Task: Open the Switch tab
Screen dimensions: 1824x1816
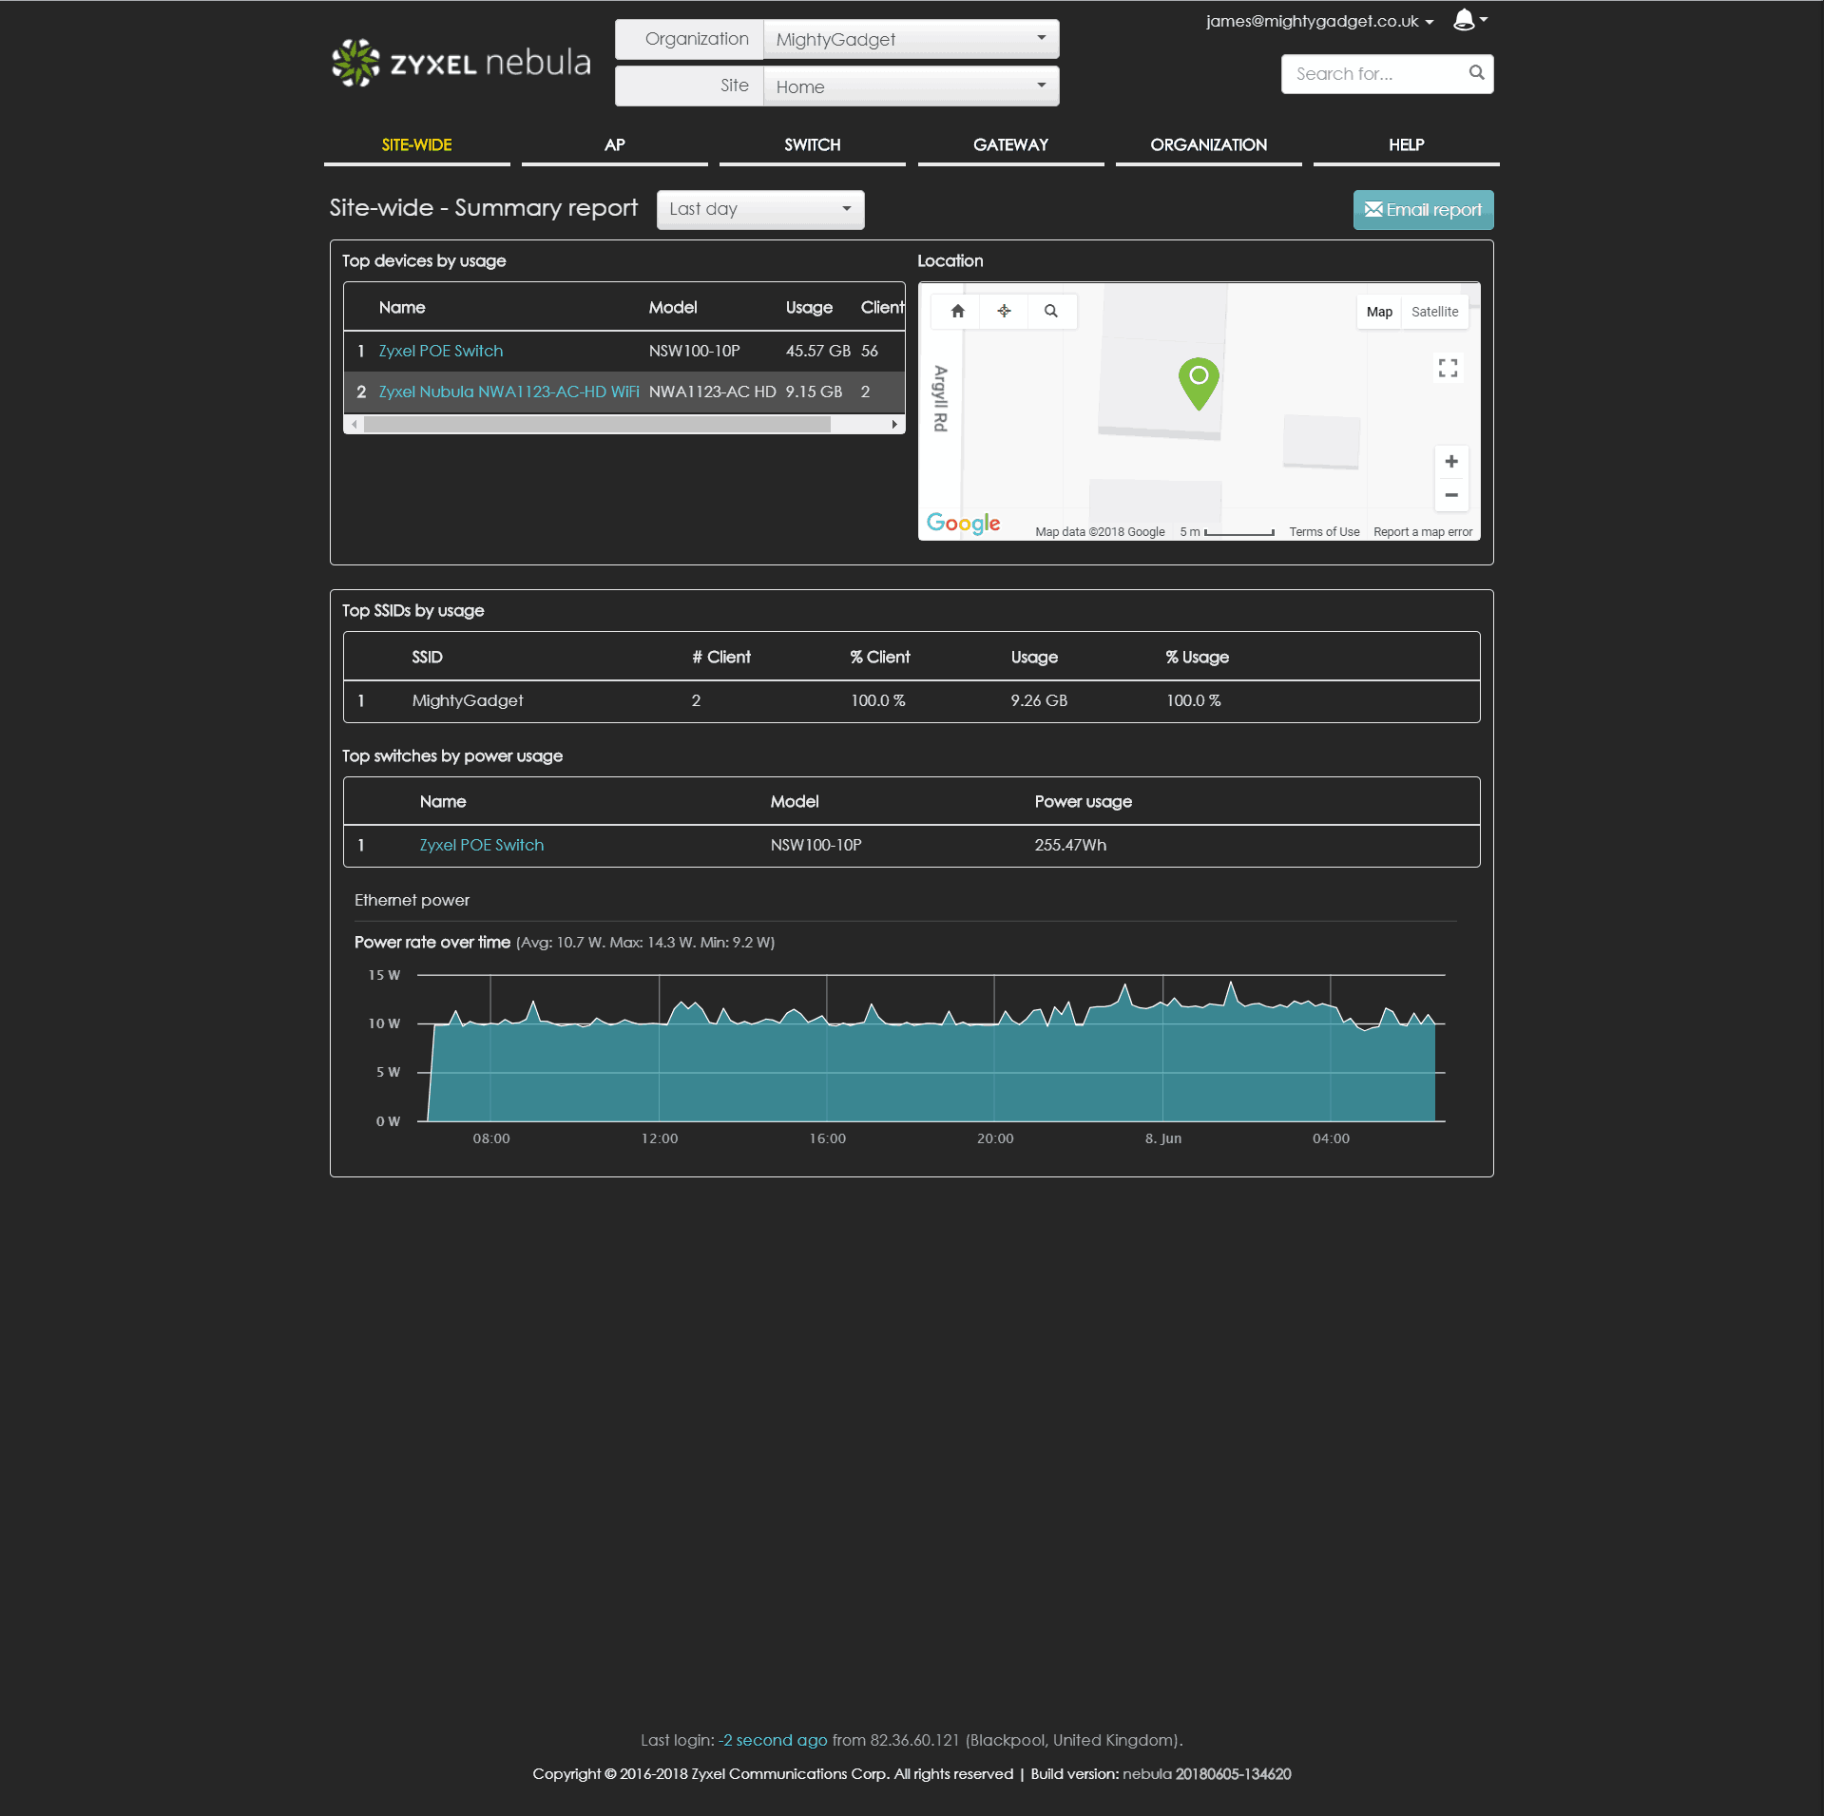Action: [812, 145]
